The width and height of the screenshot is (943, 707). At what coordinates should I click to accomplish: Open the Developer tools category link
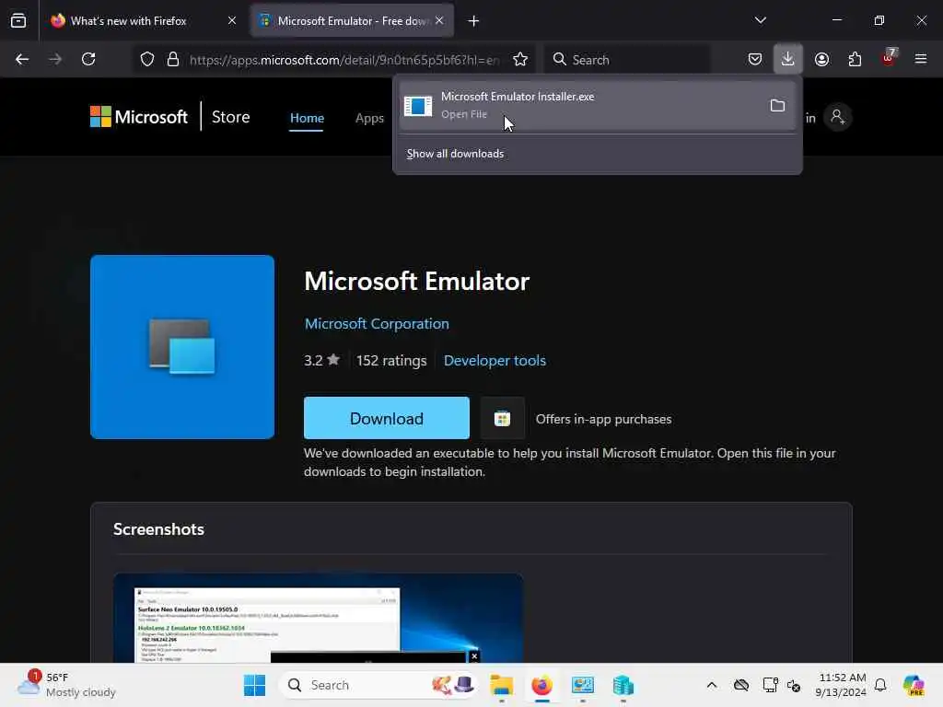[x=495, y=360]
